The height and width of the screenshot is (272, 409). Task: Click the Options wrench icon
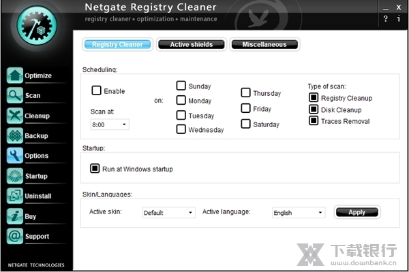point(14,156)
